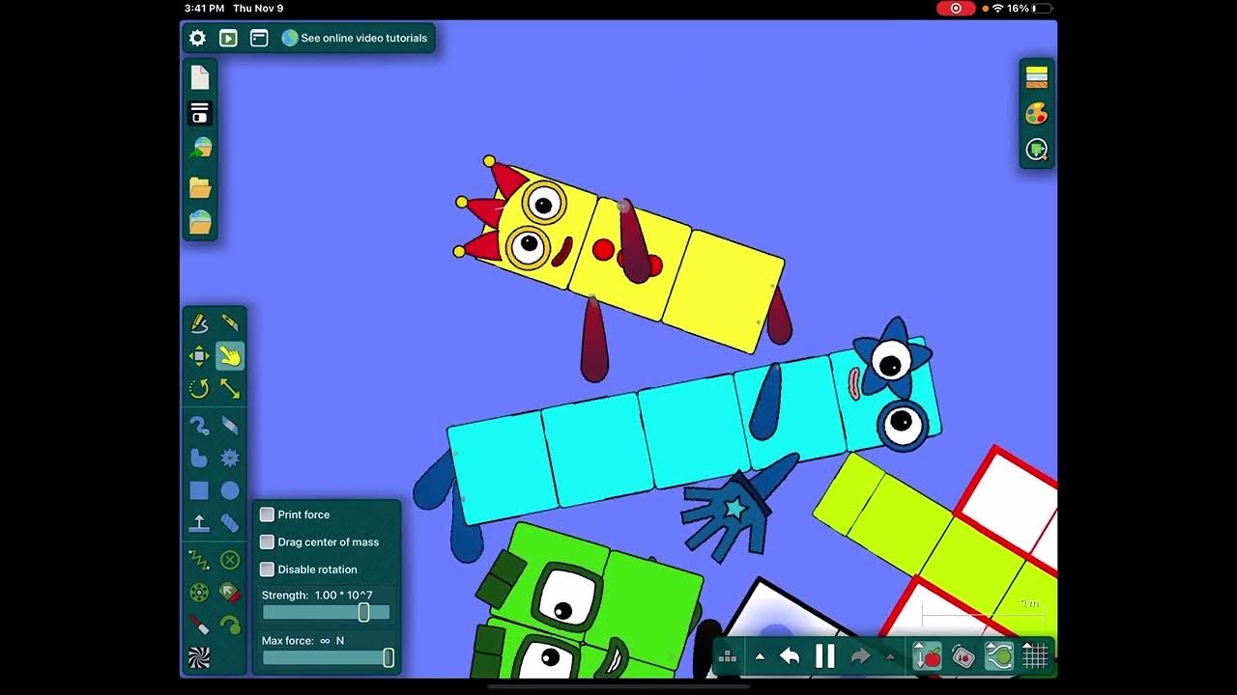
Task: Select the Box tool
Action: (199, 490)
